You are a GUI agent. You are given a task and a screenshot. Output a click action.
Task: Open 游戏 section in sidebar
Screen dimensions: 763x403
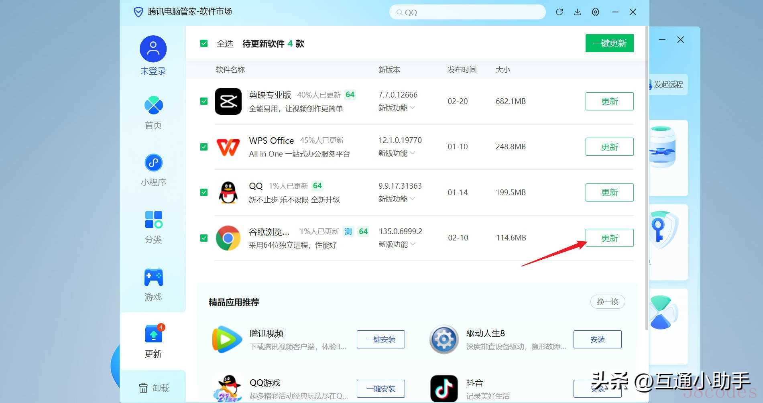pyautogui.click(x=153, y=285)
